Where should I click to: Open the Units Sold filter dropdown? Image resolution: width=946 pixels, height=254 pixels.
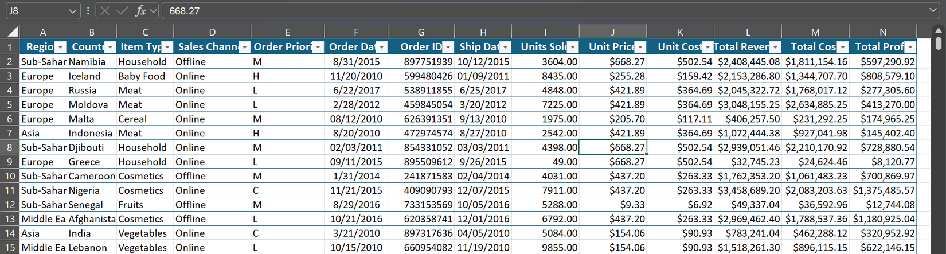coord(573,47)
